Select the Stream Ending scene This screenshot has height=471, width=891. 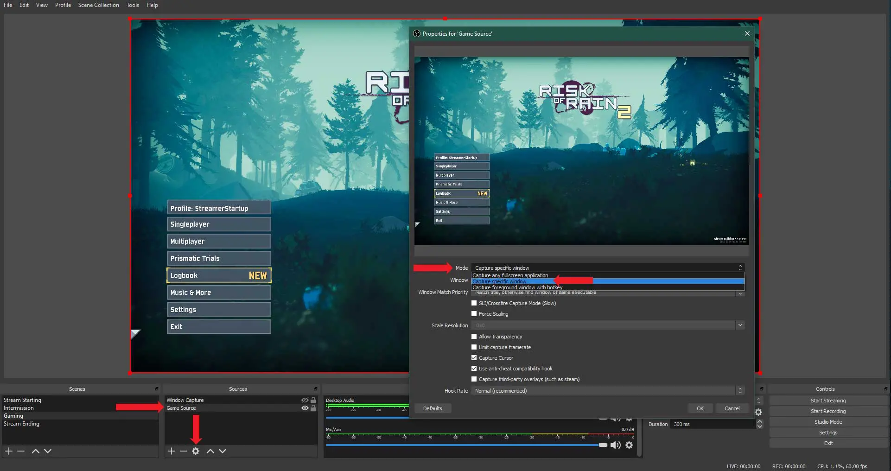tap(80, 424)
